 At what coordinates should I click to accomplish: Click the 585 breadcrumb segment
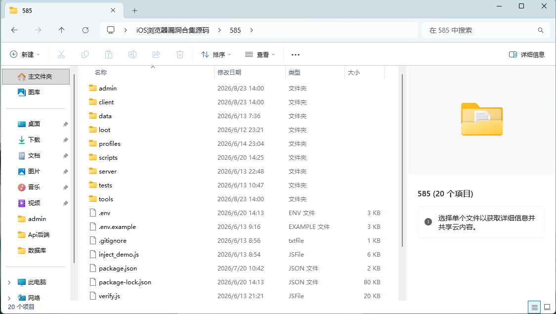(x=235, y=30)
